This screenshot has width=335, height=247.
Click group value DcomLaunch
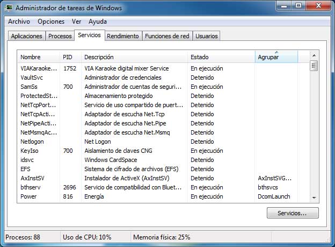coord(274,196)
